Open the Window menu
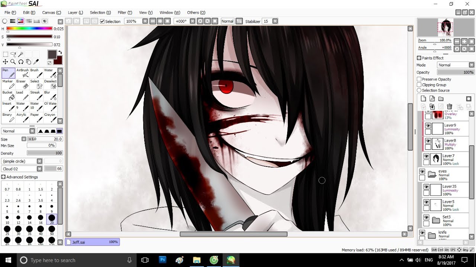This screenshot has height=267, width=476. 170,13
